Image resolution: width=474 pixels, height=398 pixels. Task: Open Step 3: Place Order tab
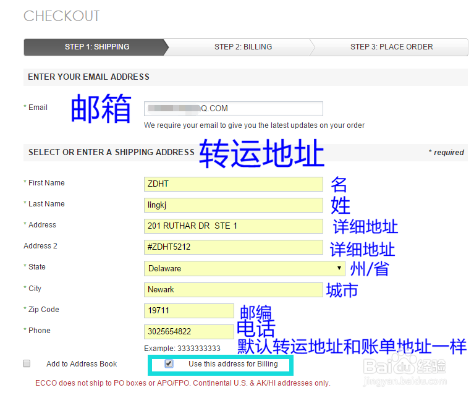pyautogui.click(x=391, y=47)
